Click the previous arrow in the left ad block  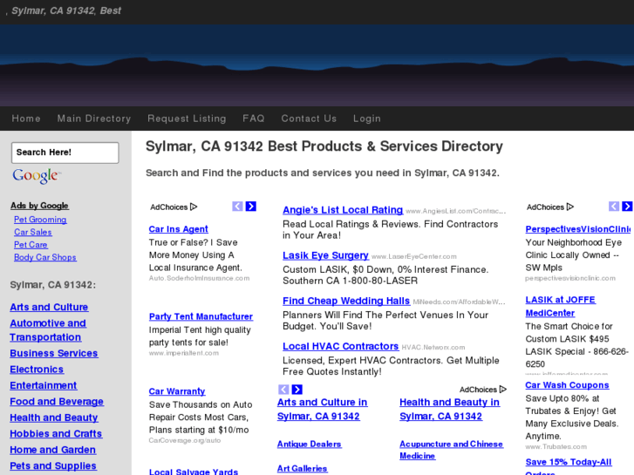[237, 207]
